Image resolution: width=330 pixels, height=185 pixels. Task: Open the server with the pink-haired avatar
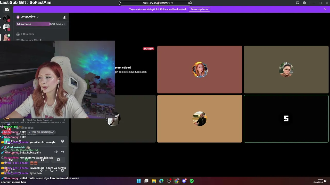[6, 37]
